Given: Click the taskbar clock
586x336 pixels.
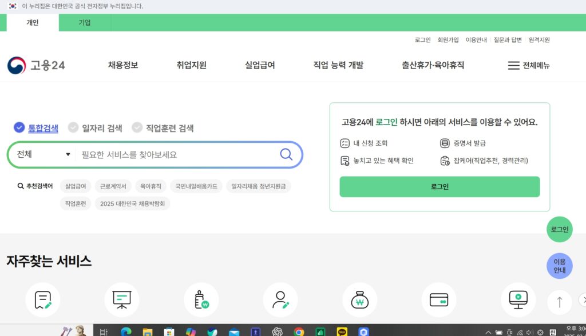Looking at the screenshot, I should click(575, 331).
